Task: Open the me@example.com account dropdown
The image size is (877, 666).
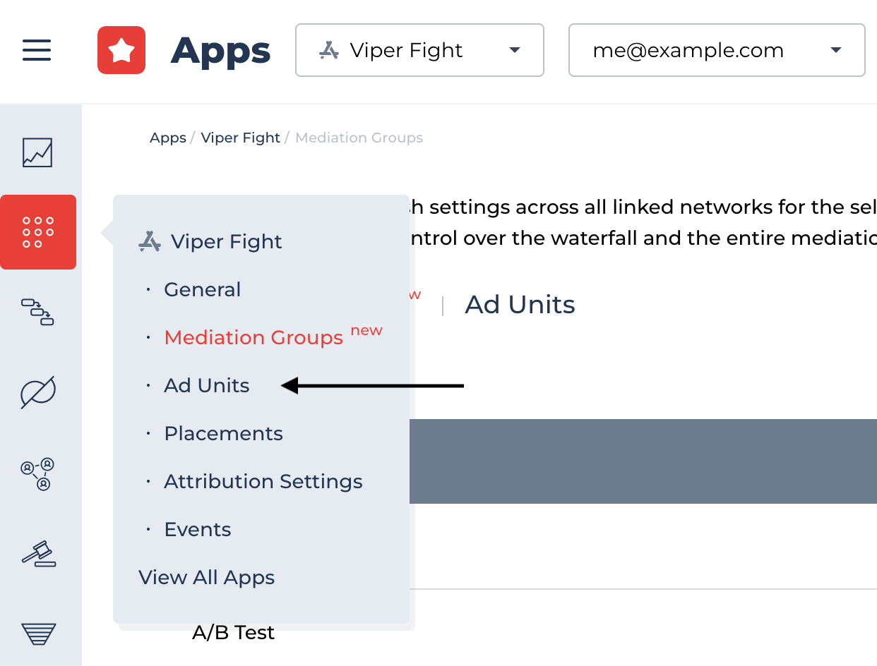Action: click(x=716, y=50)
